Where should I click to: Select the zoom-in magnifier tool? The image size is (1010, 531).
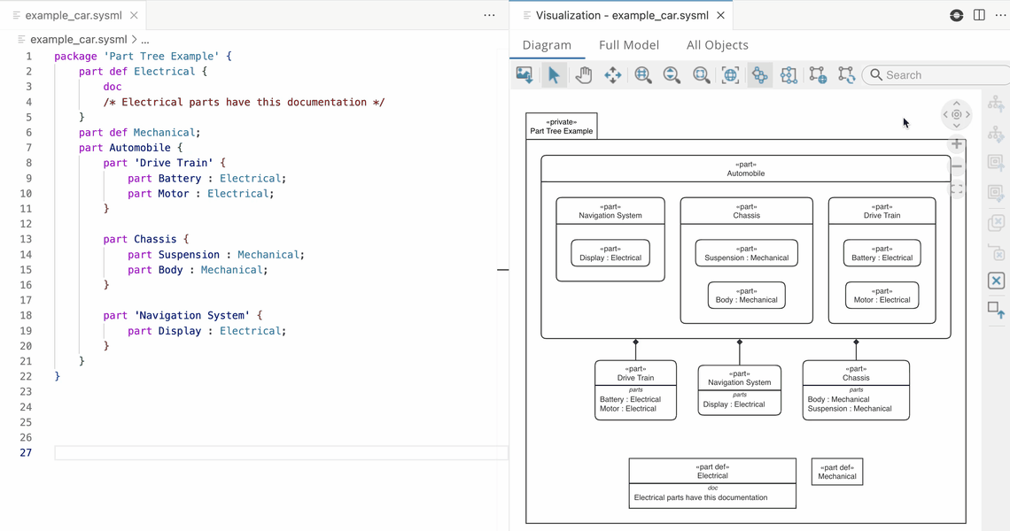click(x=641, y=74)
